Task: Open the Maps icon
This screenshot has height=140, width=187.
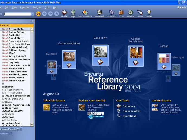Action: (73, 14)
